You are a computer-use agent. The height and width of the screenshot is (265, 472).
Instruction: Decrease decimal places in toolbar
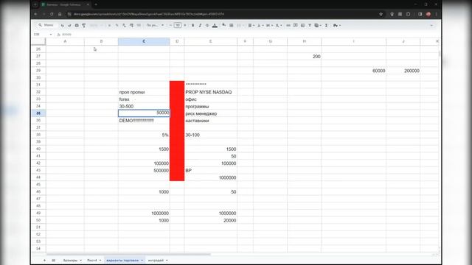[124, 26]
